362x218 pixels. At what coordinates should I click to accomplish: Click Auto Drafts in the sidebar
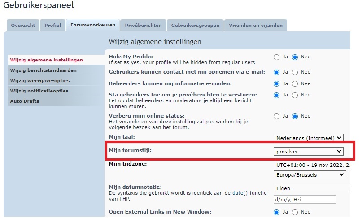click(x=25, y=101)
